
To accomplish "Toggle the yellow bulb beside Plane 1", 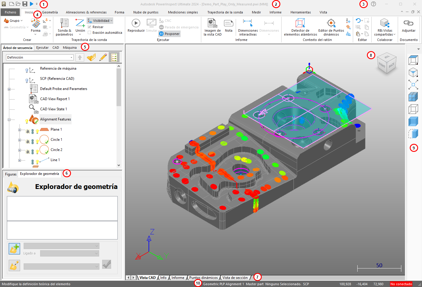I will (x=37, y=131).
